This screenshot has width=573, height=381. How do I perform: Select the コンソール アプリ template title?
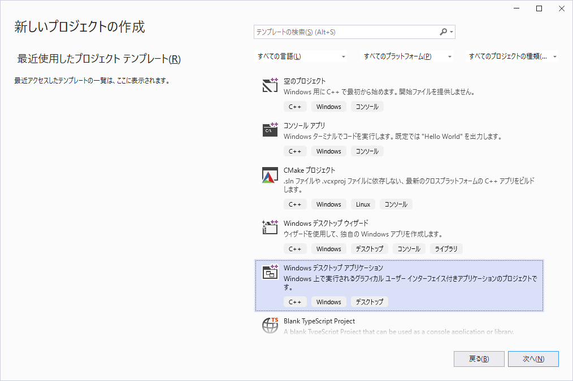tap(304, 125)
